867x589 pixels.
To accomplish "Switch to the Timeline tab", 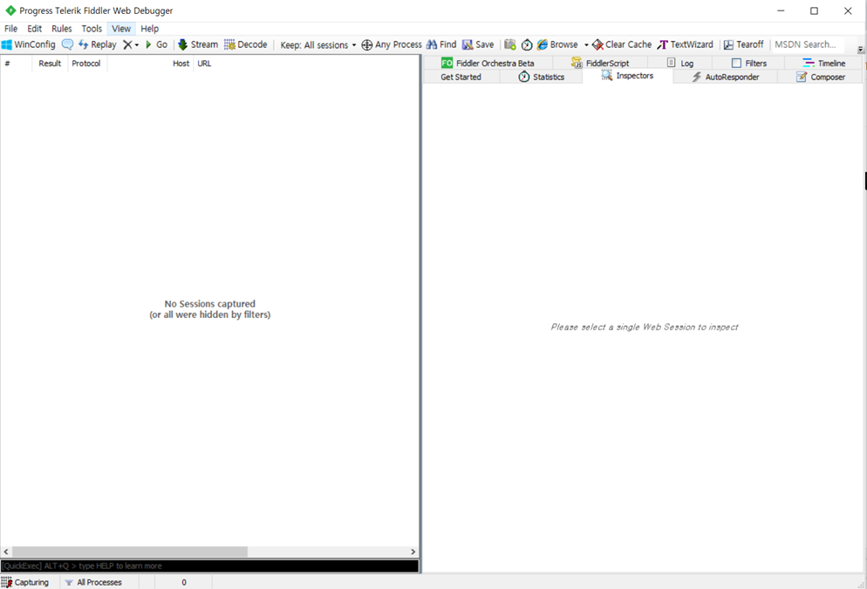I will click(824, 63).
